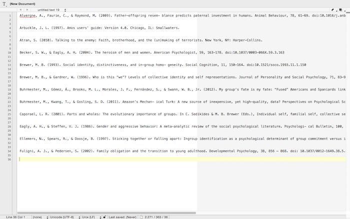The width and height of the screenshot is (350, 219).
Task: Click line number 10 in gutter
Action: coord(9,52)
